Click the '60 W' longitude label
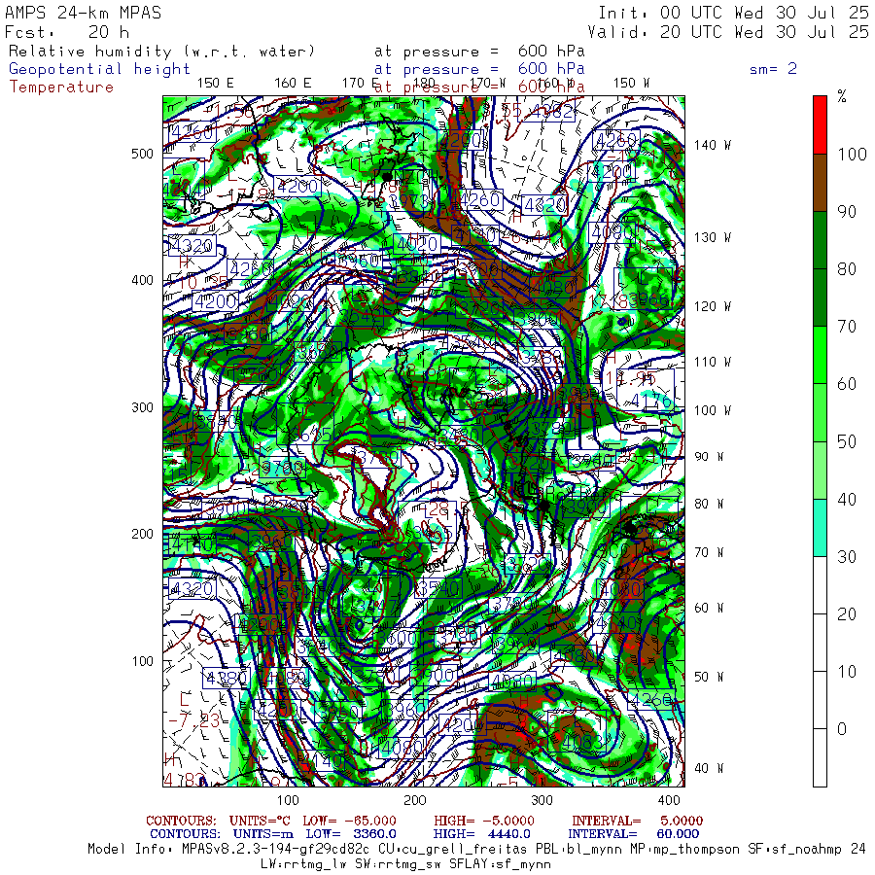875x875 pixels. point(709,608)
